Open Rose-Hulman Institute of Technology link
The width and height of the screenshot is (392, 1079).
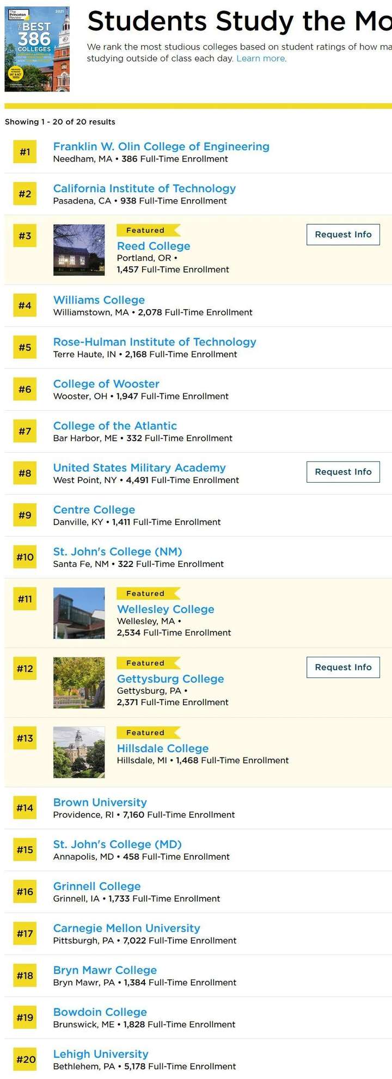155,342
